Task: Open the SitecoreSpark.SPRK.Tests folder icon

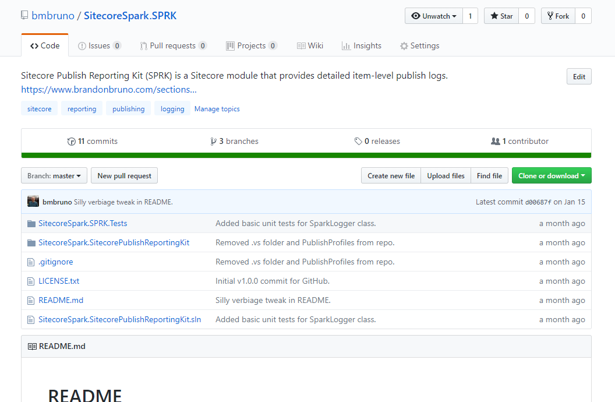Action: (31, 224)
